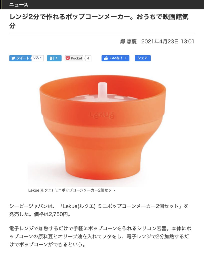Screen dimensions: 204x256
Task: Click the white lid knob in the image
Action: 102,90
